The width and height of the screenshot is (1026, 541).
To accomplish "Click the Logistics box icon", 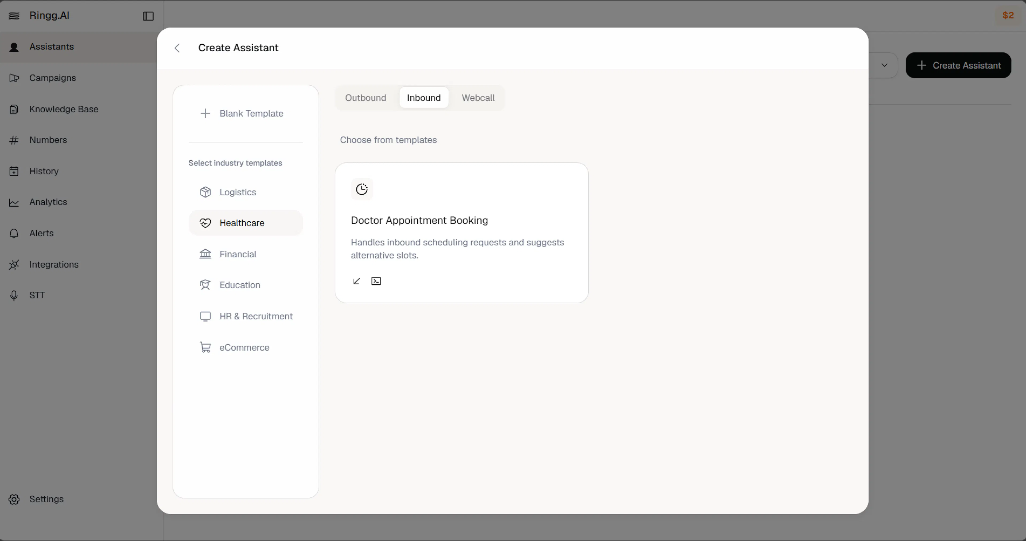I will click(x=205, y=192).
